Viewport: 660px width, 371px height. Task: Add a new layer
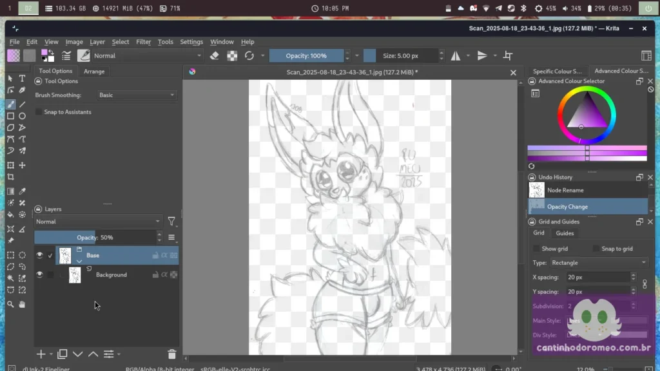(x=41, y=354)
